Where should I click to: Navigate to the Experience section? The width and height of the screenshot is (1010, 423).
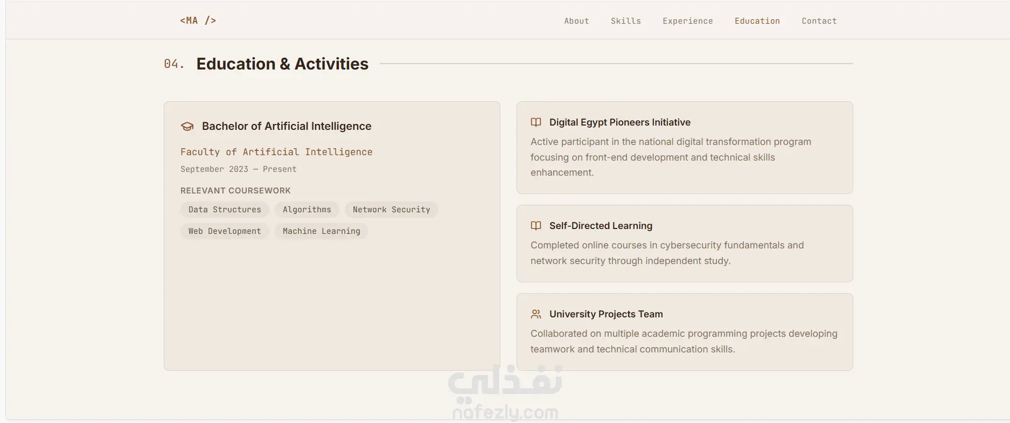[x=687, y=21]
